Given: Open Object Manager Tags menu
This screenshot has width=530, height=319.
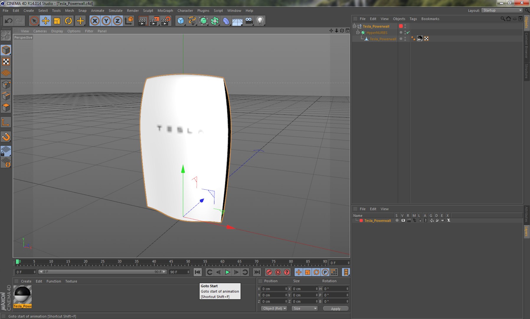Looking at the screenshot, I should (413, 19).
